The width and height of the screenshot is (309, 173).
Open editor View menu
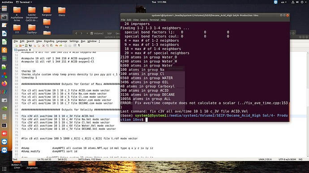click(39, 41)
